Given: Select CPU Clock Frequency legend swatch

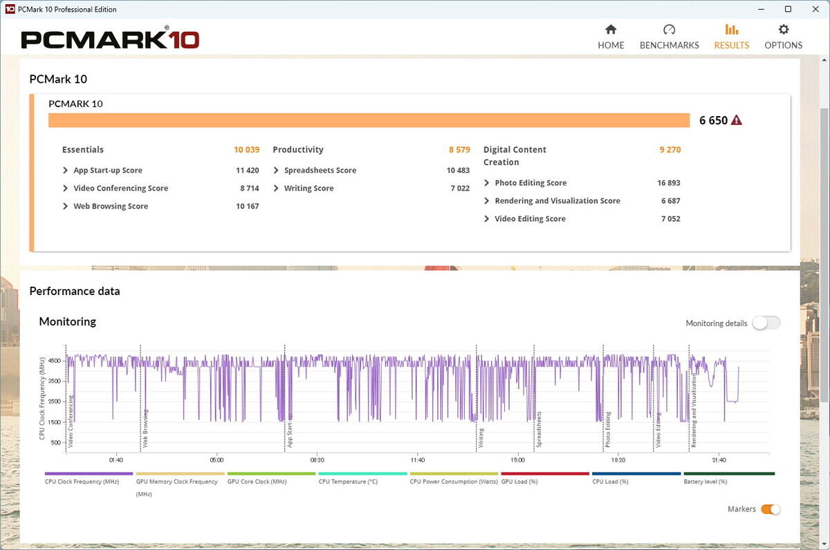Looking at the screenshot, I should coord(89,474).
